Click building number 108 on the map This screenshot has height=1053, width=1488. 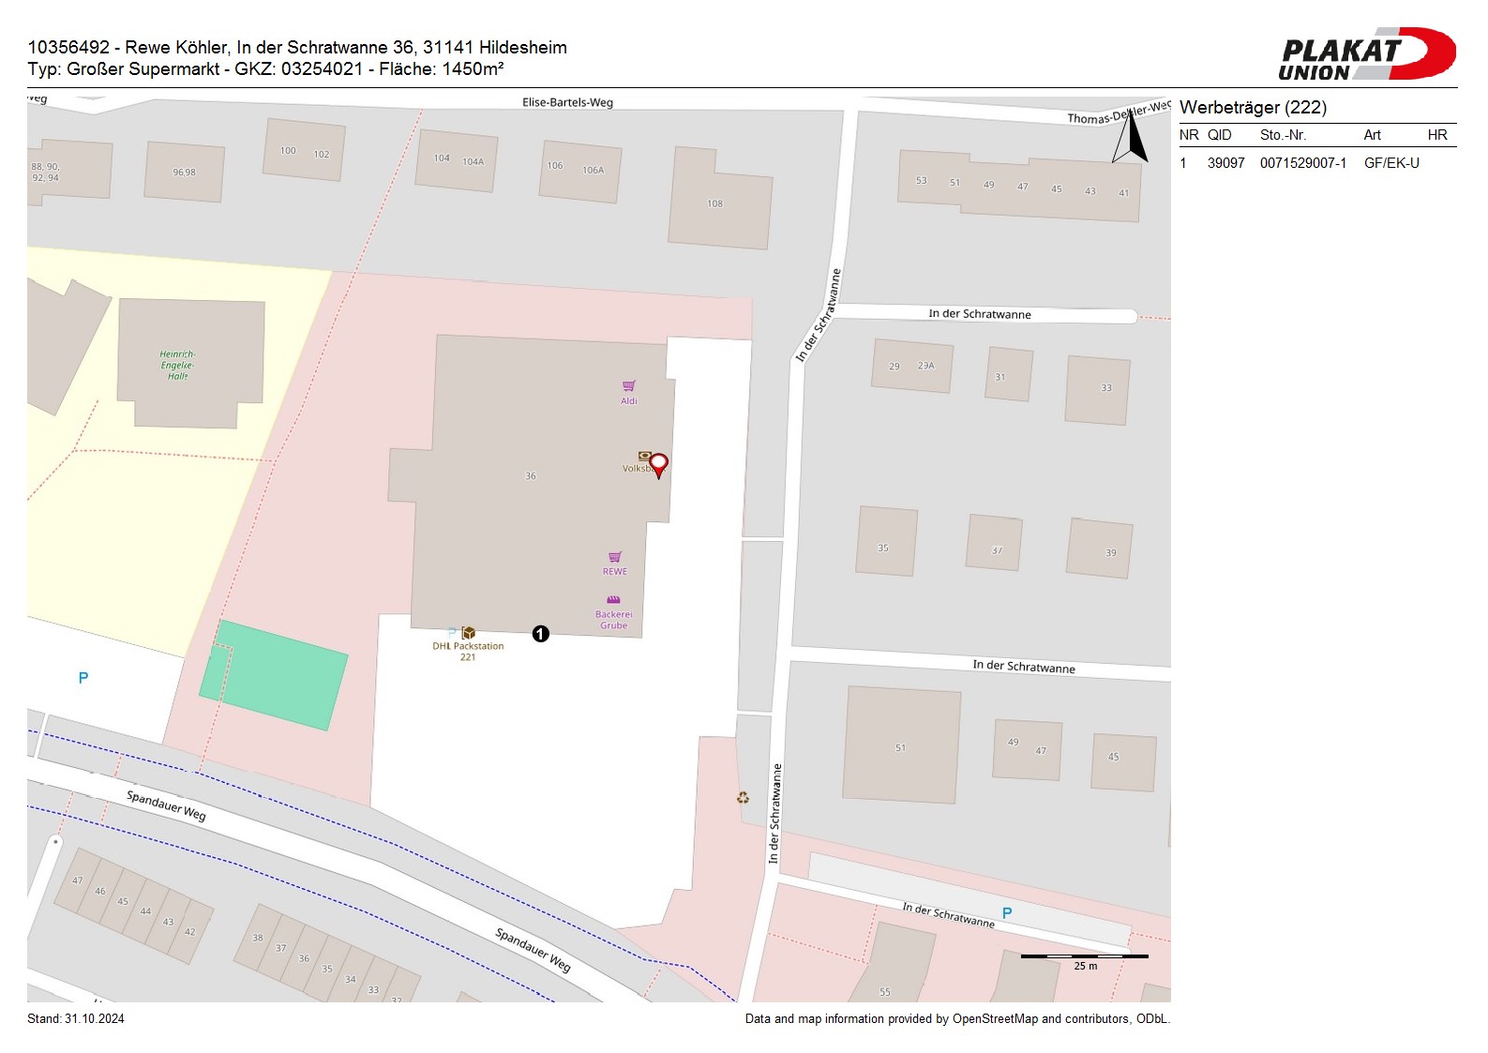(x=715, y=203)
